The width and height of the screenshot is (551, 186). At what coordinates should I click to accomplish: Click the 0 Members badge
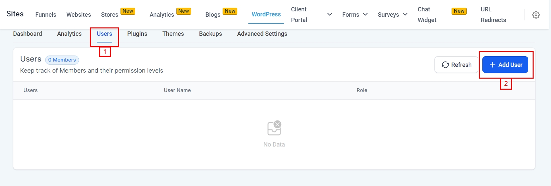tap(62, 60)
